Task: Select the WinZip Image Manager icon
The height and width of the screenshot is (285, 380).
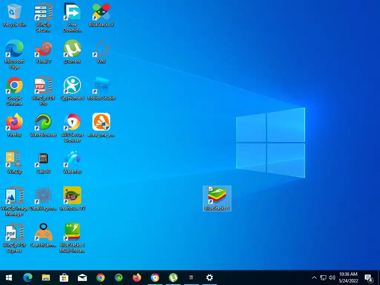Action: (x=14, y=201)
